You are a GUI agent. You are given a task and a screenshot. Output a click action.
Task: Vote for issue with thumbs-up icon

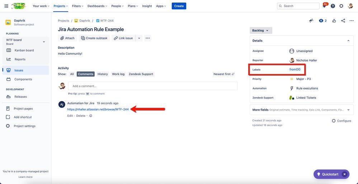click(x=334, y=21)
